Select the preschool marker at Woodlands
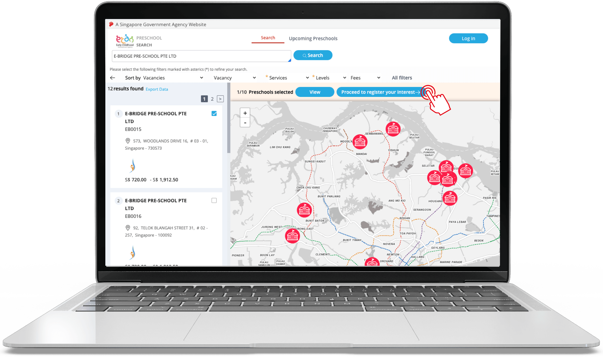 tap(360, 142)
